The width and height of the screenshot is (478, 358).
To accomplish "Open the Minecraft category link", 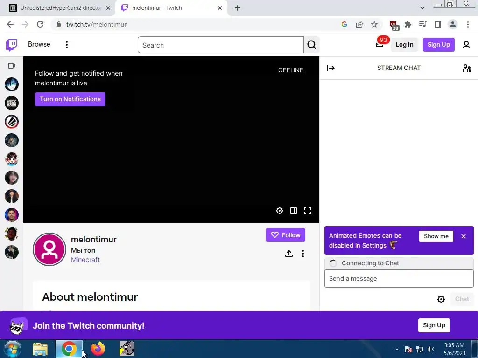I will (85, 260).
